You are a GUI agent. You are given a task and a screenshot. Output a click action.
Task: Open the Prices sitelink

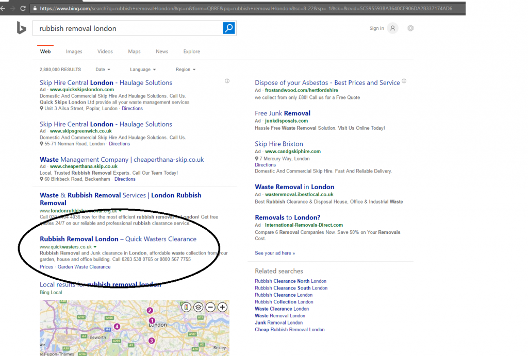[x=46, y=267]
